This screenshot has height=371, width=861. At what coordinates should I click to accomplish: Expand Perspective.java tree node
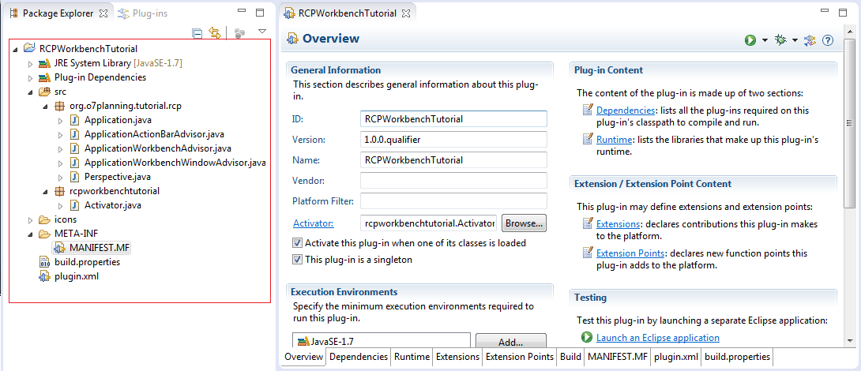coord(61,178)
